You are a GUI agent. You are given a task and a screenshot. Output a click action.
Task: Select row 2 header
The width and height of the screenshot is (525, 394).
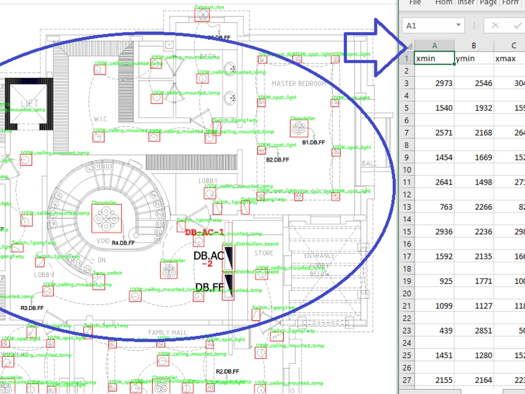[x=406, y=71]
